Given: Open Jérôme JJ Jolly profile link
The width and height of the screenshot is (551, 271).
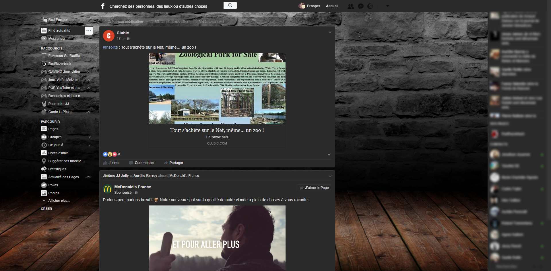Looking at the screenshot, I should pyautogui.click(x=116, y=176).
